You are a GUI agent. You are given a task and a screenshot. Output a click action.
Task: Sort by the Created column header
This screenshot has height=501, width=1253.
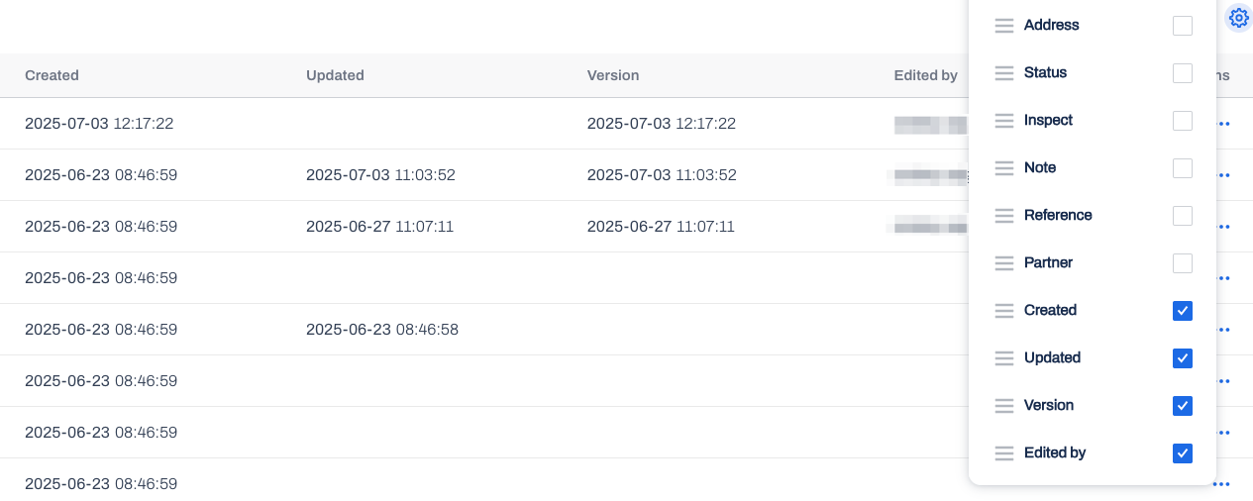tap(52, 75)
